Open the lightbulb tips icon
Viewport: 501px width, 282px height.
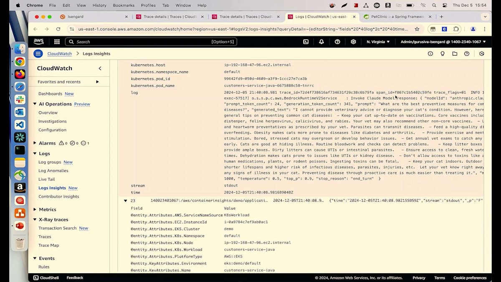(443, 53)
